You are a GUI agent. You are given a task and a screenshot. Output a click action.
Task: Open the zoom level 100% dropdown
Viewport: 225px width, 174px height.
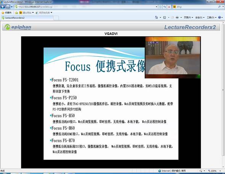point(215,171)
